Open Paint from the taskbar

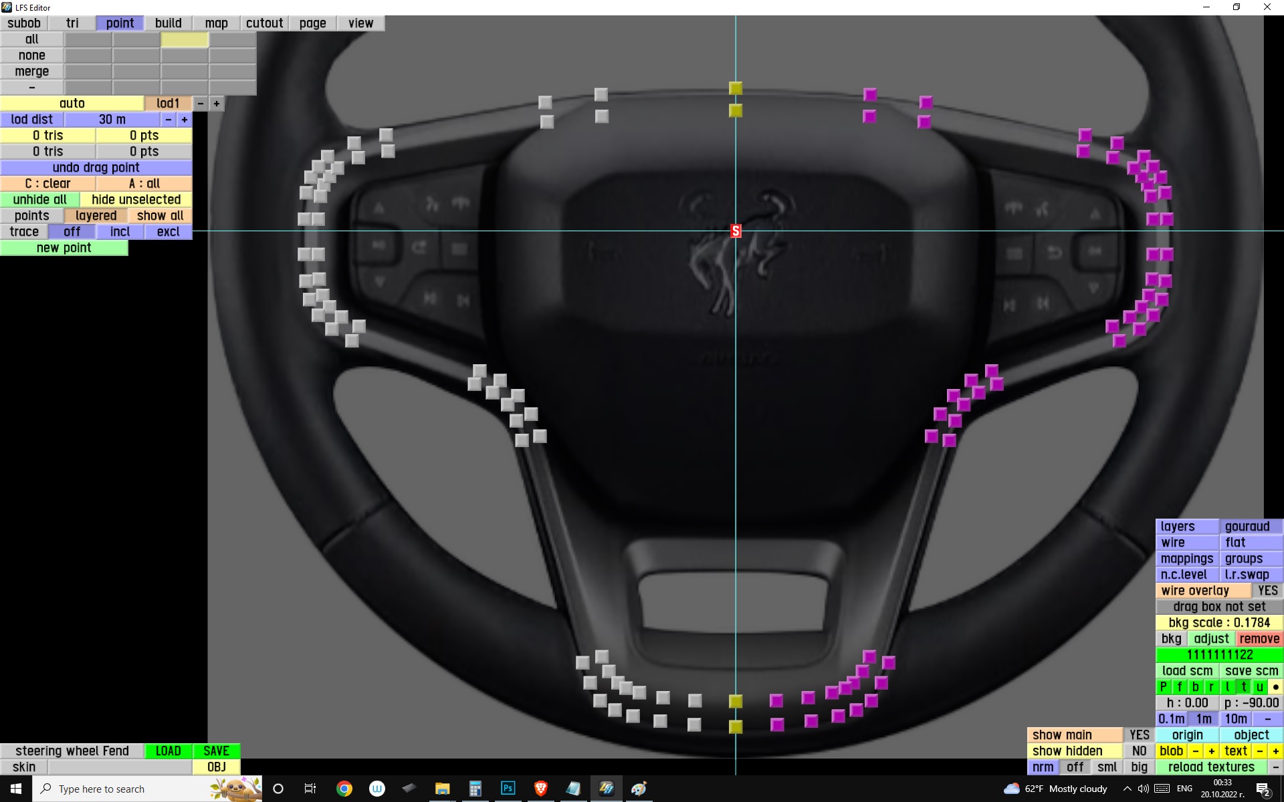(639, 789)
